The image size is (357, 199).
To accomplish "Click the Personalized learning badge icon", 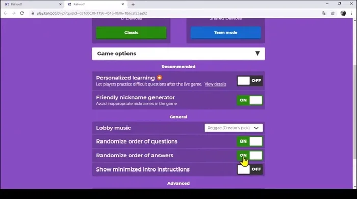I will point(159,78).
